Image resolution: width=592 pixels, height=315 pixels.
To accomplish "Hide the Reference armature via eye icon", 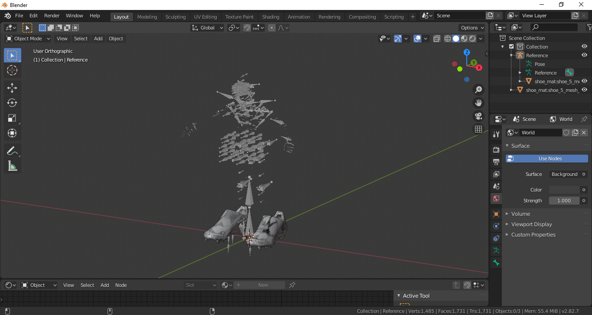I will pyautogui.click(x=584, y=55).
